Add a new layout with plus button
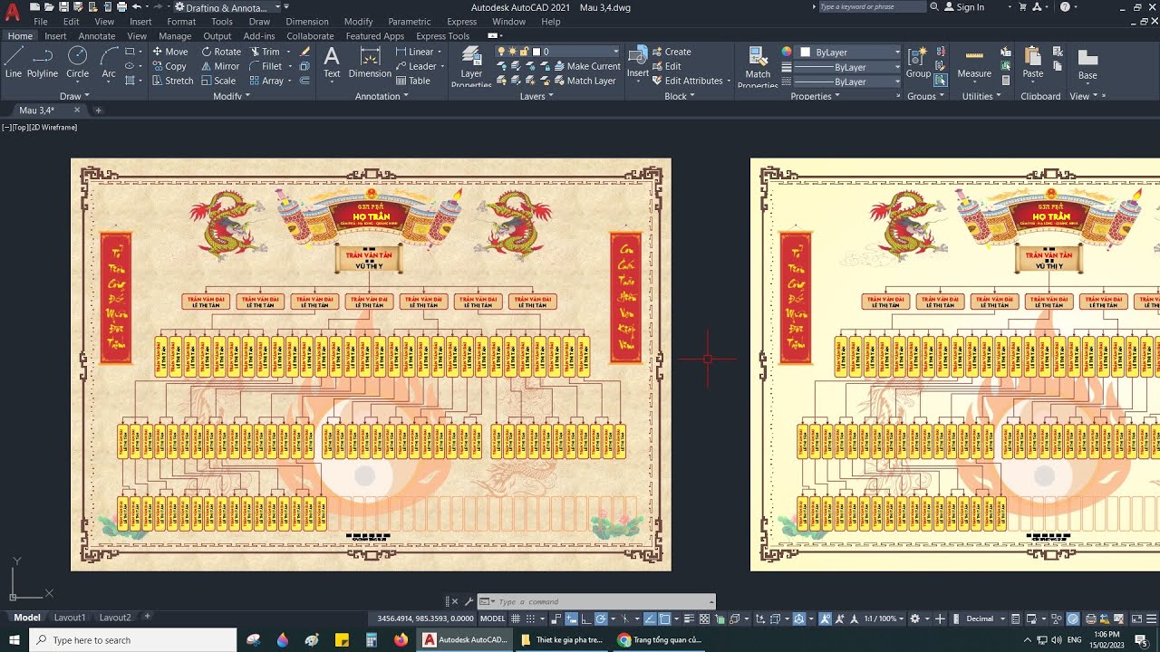1160x652 pixels. 147,617
